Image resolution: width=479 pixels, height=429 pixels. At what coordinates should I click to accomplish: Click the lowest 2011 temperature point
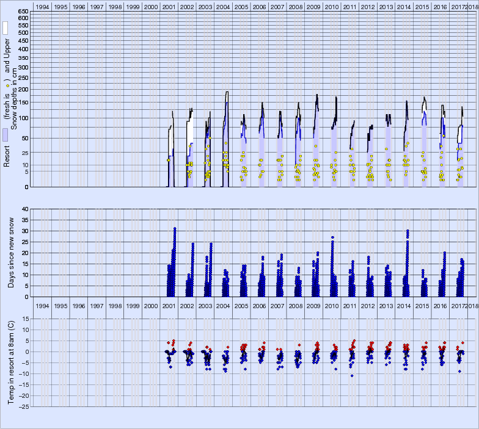pos(351,375)
